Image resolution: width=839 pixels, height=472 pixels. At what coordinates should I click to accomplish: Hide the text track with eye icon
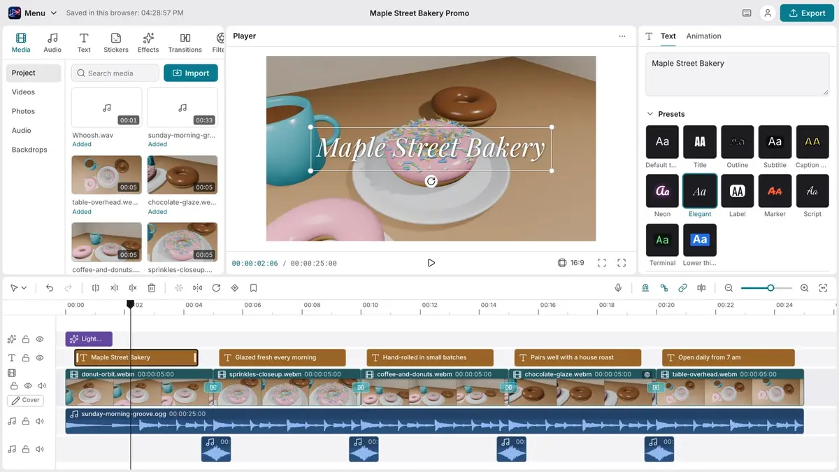[40, 357]
